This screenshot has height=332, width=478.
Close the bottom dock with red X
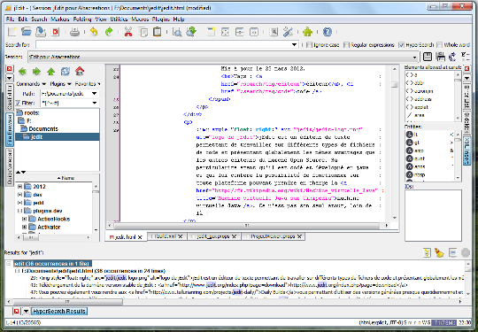16,312
